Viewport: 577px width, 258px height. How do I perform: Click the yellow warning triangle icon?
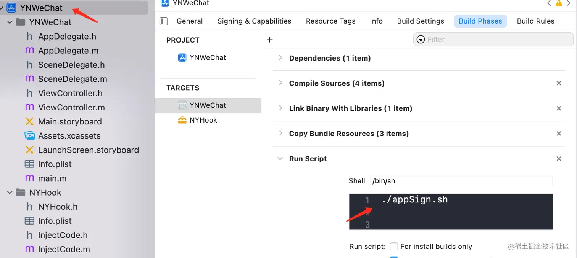[559, 3]
